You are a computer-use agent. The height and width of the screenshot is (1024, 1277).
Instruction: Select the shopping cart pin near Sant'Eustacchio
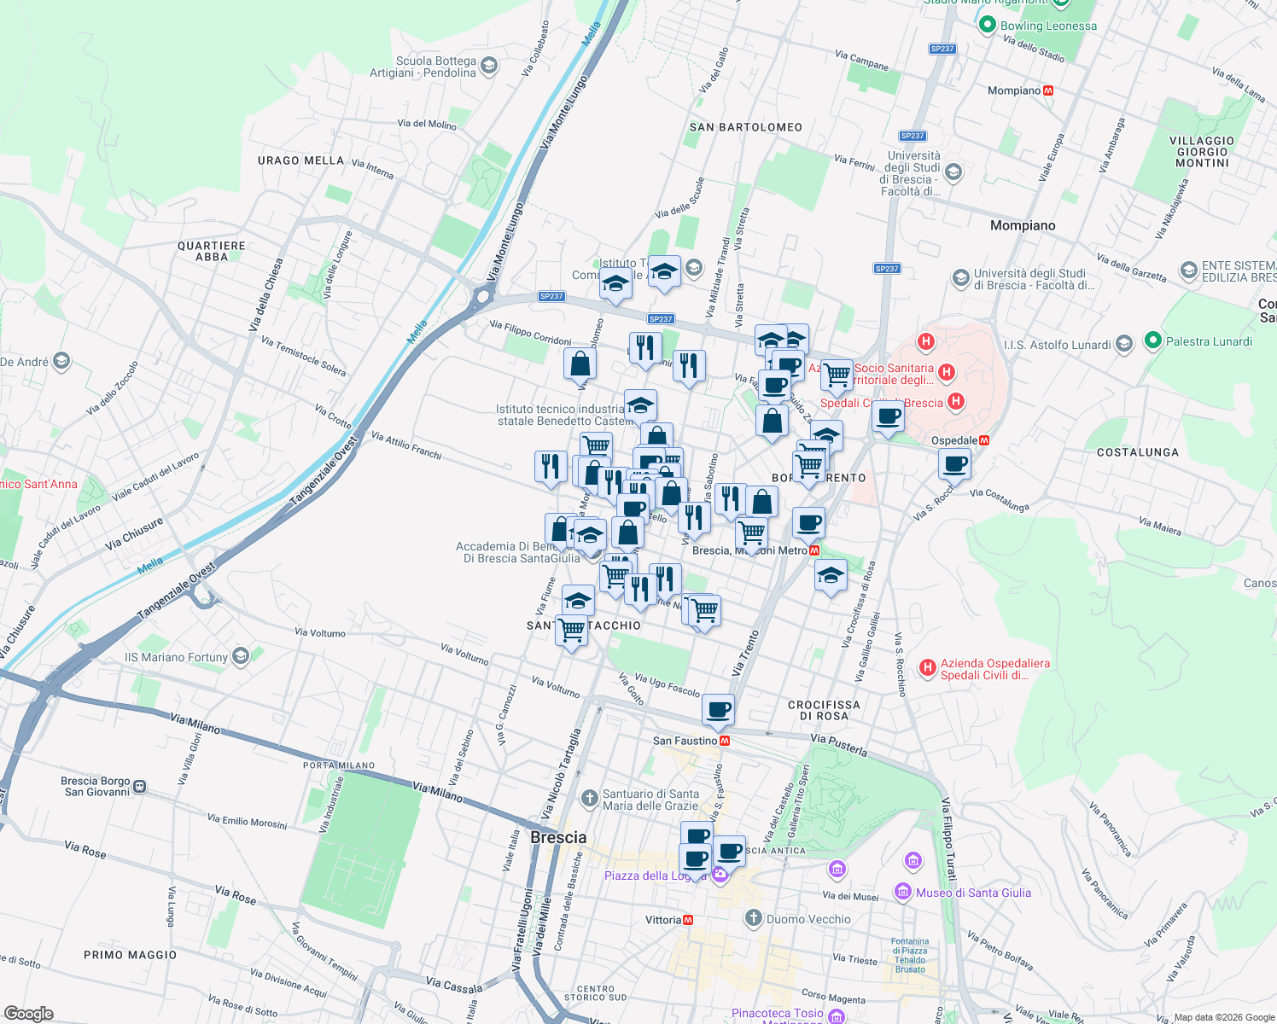(x=572, y=629)
